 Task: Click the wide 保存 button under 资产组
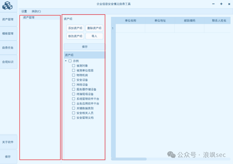85,47
